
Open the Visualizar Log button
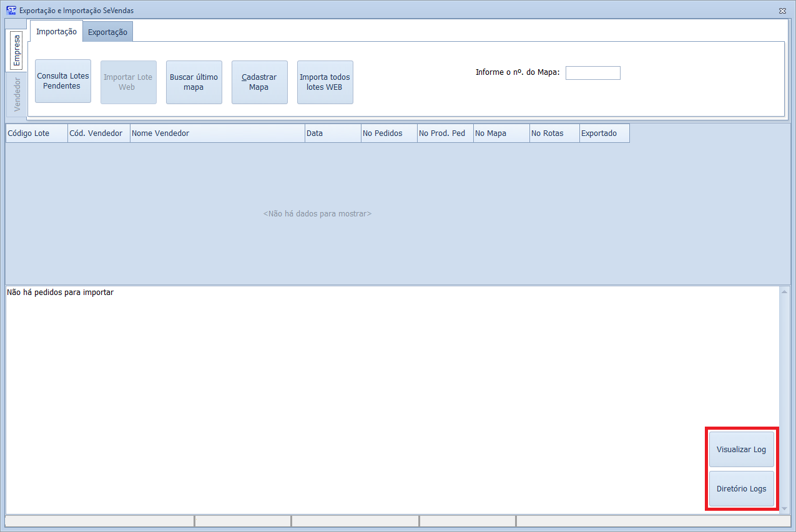(x=741, y=450)
